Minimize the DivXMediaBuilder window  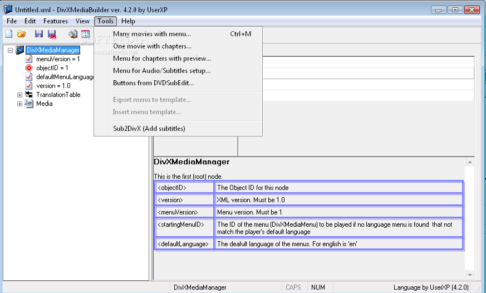click(x=438, y=10)
